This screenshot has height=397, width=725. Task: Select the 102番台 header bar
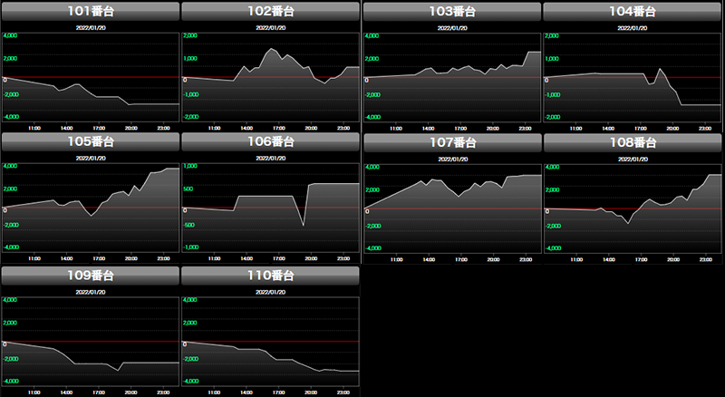point(271,11)
